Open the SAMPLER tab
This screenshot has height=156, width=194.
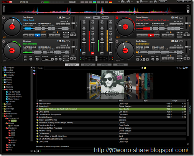(88, 65)
